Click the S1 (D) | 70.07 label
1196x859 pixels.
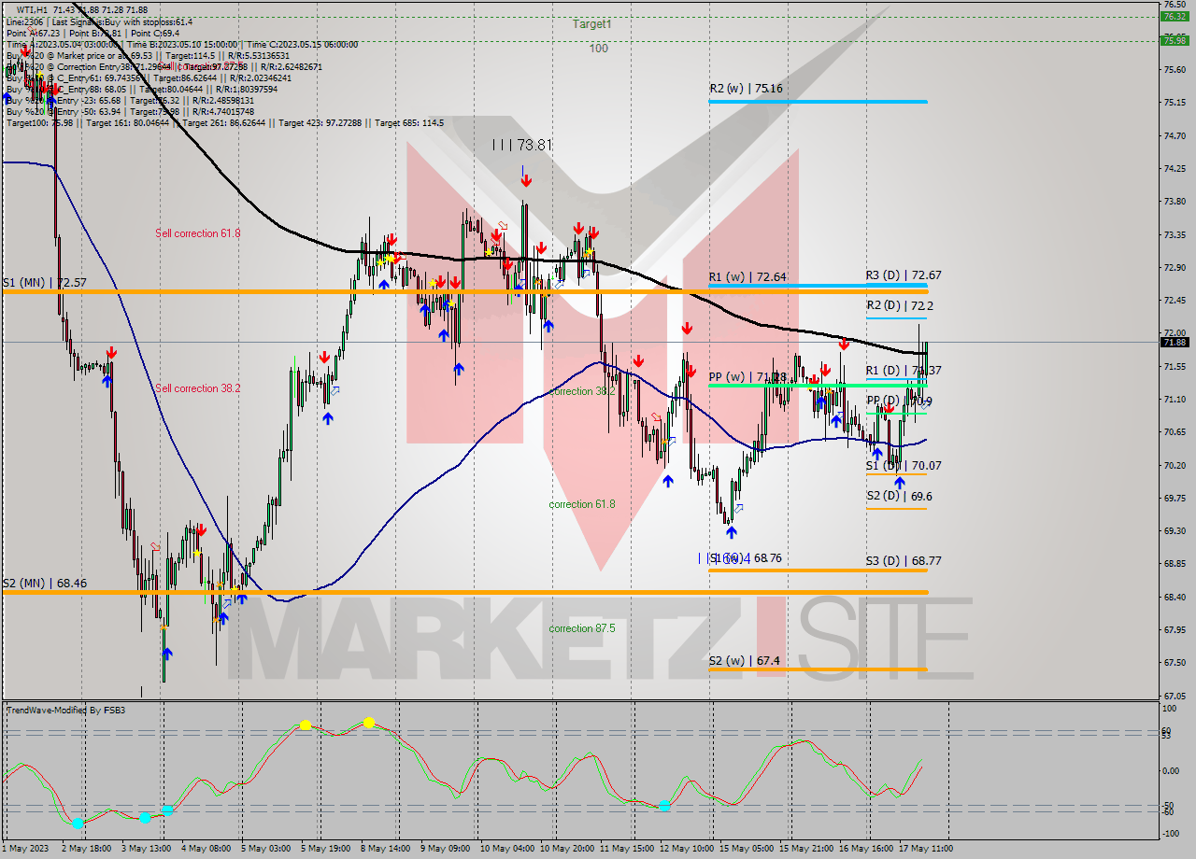click(904, 465)
